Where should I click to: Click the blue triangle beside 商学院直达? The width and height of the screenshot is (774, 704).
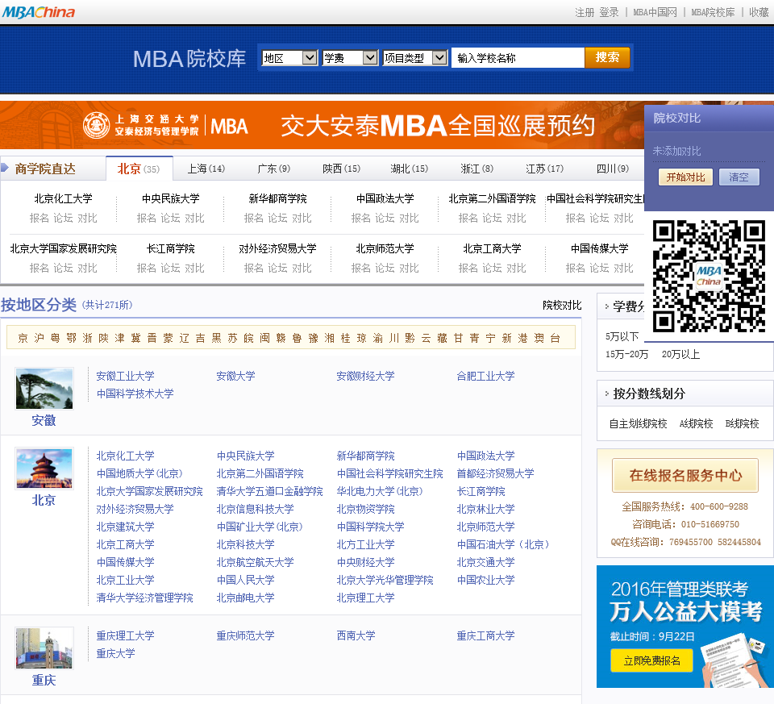coord(5,168)
